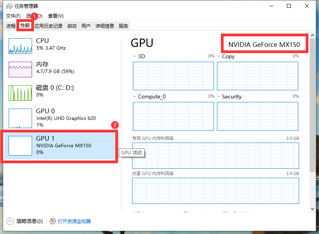Open the 查看(V) menu
The image size is (319, 234).
tap(56, 16)
